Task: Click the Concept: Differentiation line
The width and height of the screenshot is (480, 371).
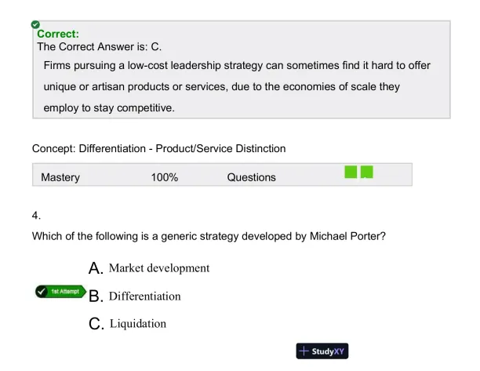Action: (x=158, y=147)
